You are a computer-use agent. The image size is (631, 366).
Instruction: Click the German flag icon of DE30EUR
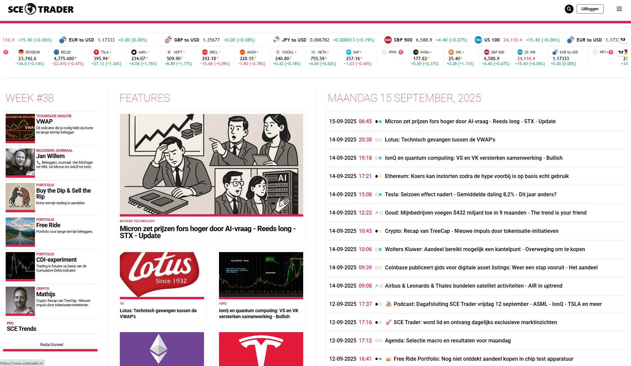coord(21,52)
